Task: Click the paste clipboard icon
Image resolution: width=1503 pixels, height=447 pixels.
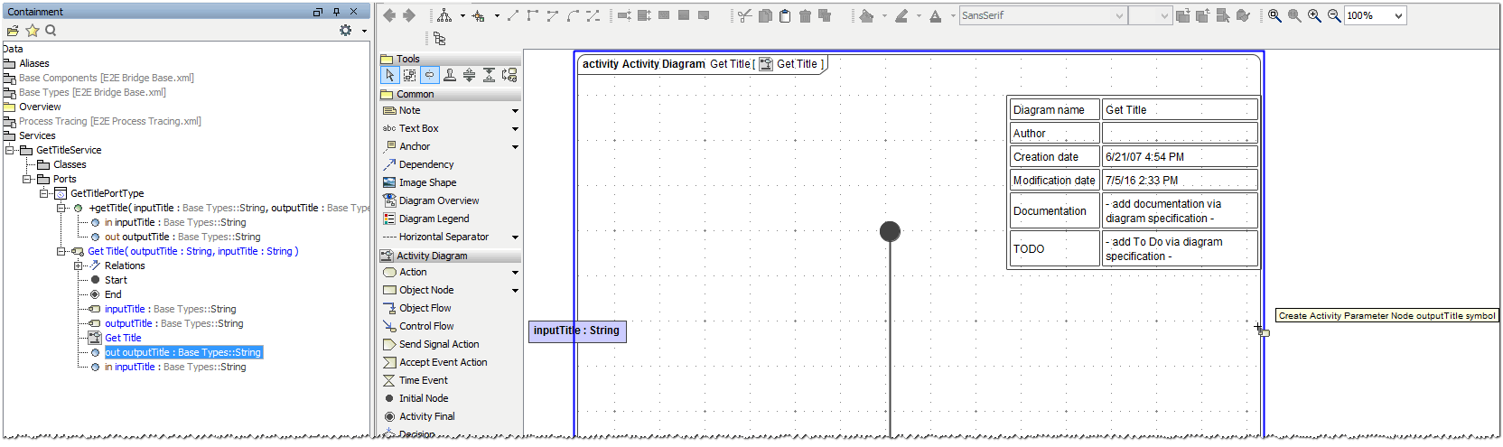Action: point(785,15)
